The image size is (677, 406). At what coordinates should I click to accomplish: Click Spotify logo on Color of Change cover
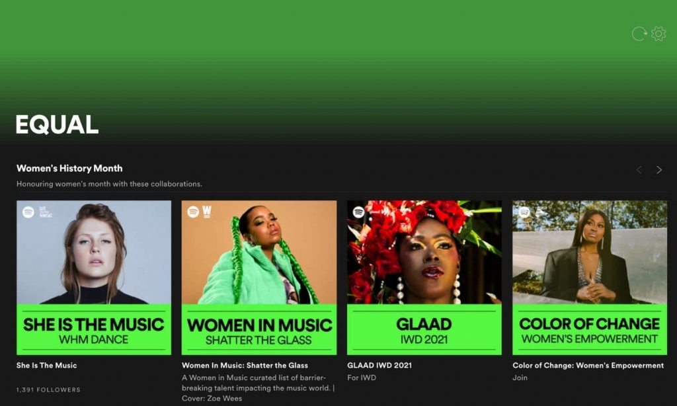tap(524, 212)
